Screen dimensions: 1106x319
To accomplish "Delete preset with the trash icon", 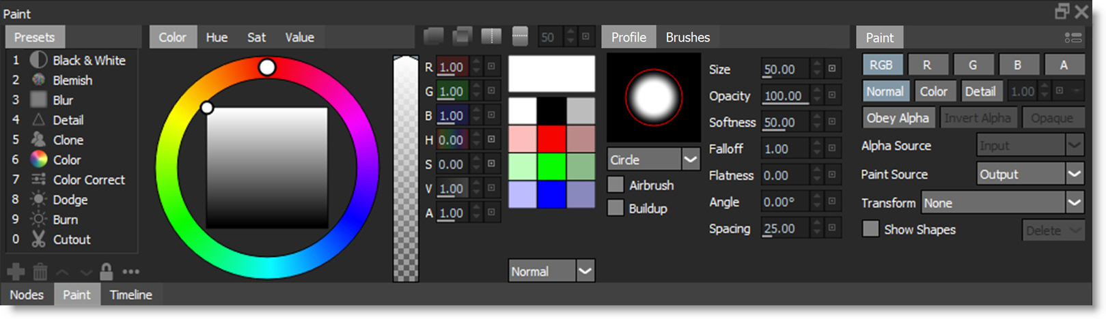I will (40, 272).
